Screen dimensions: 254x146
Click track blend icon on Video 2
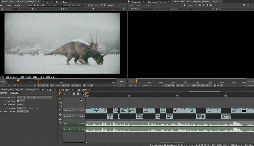(x=72, y=111)
